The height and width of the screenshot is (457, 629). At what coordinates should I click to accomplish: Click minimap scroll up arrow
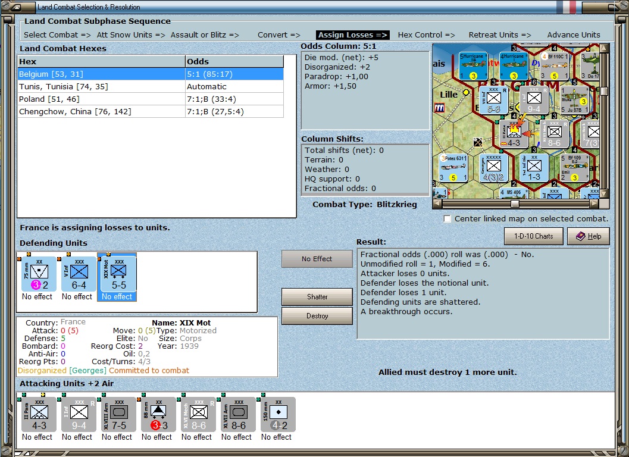[x=604, y=48]
